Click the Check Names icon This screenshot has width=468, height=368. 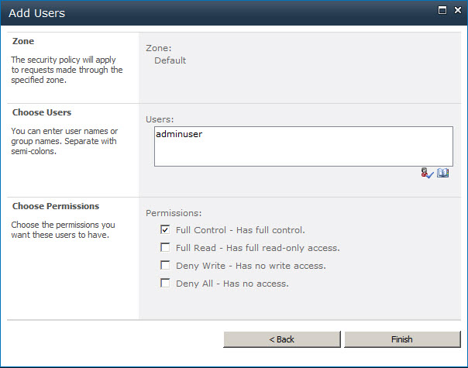(428, 174)
